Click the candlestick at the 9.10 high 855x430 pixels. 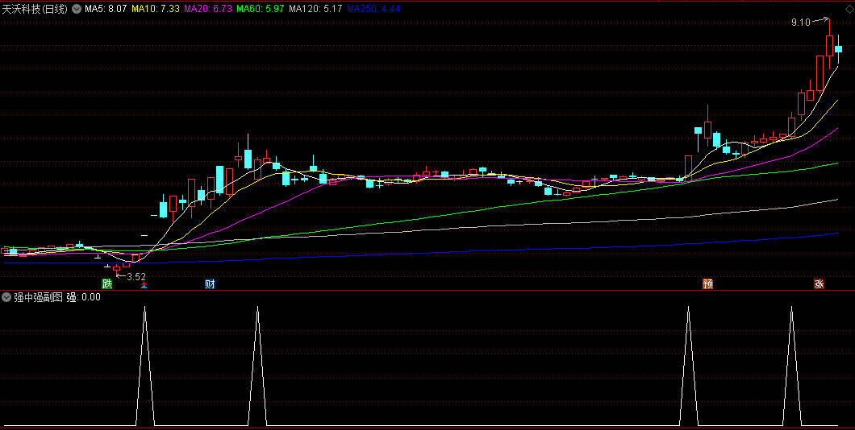tap(829, 44)
